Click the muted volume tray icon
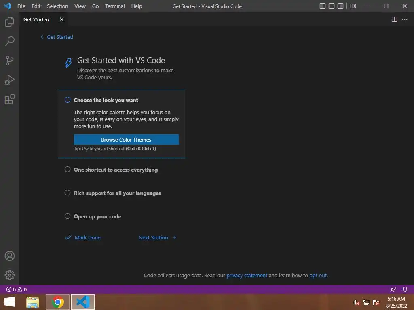Image resolution: width=414 pixels, height=310 pixels. pos(356,302)
